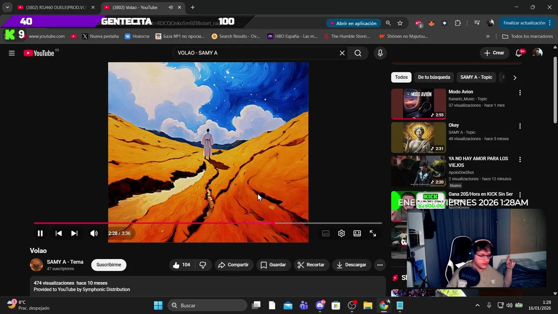
Task: Open File Explorer from taskbar
Action: [367, 305]
